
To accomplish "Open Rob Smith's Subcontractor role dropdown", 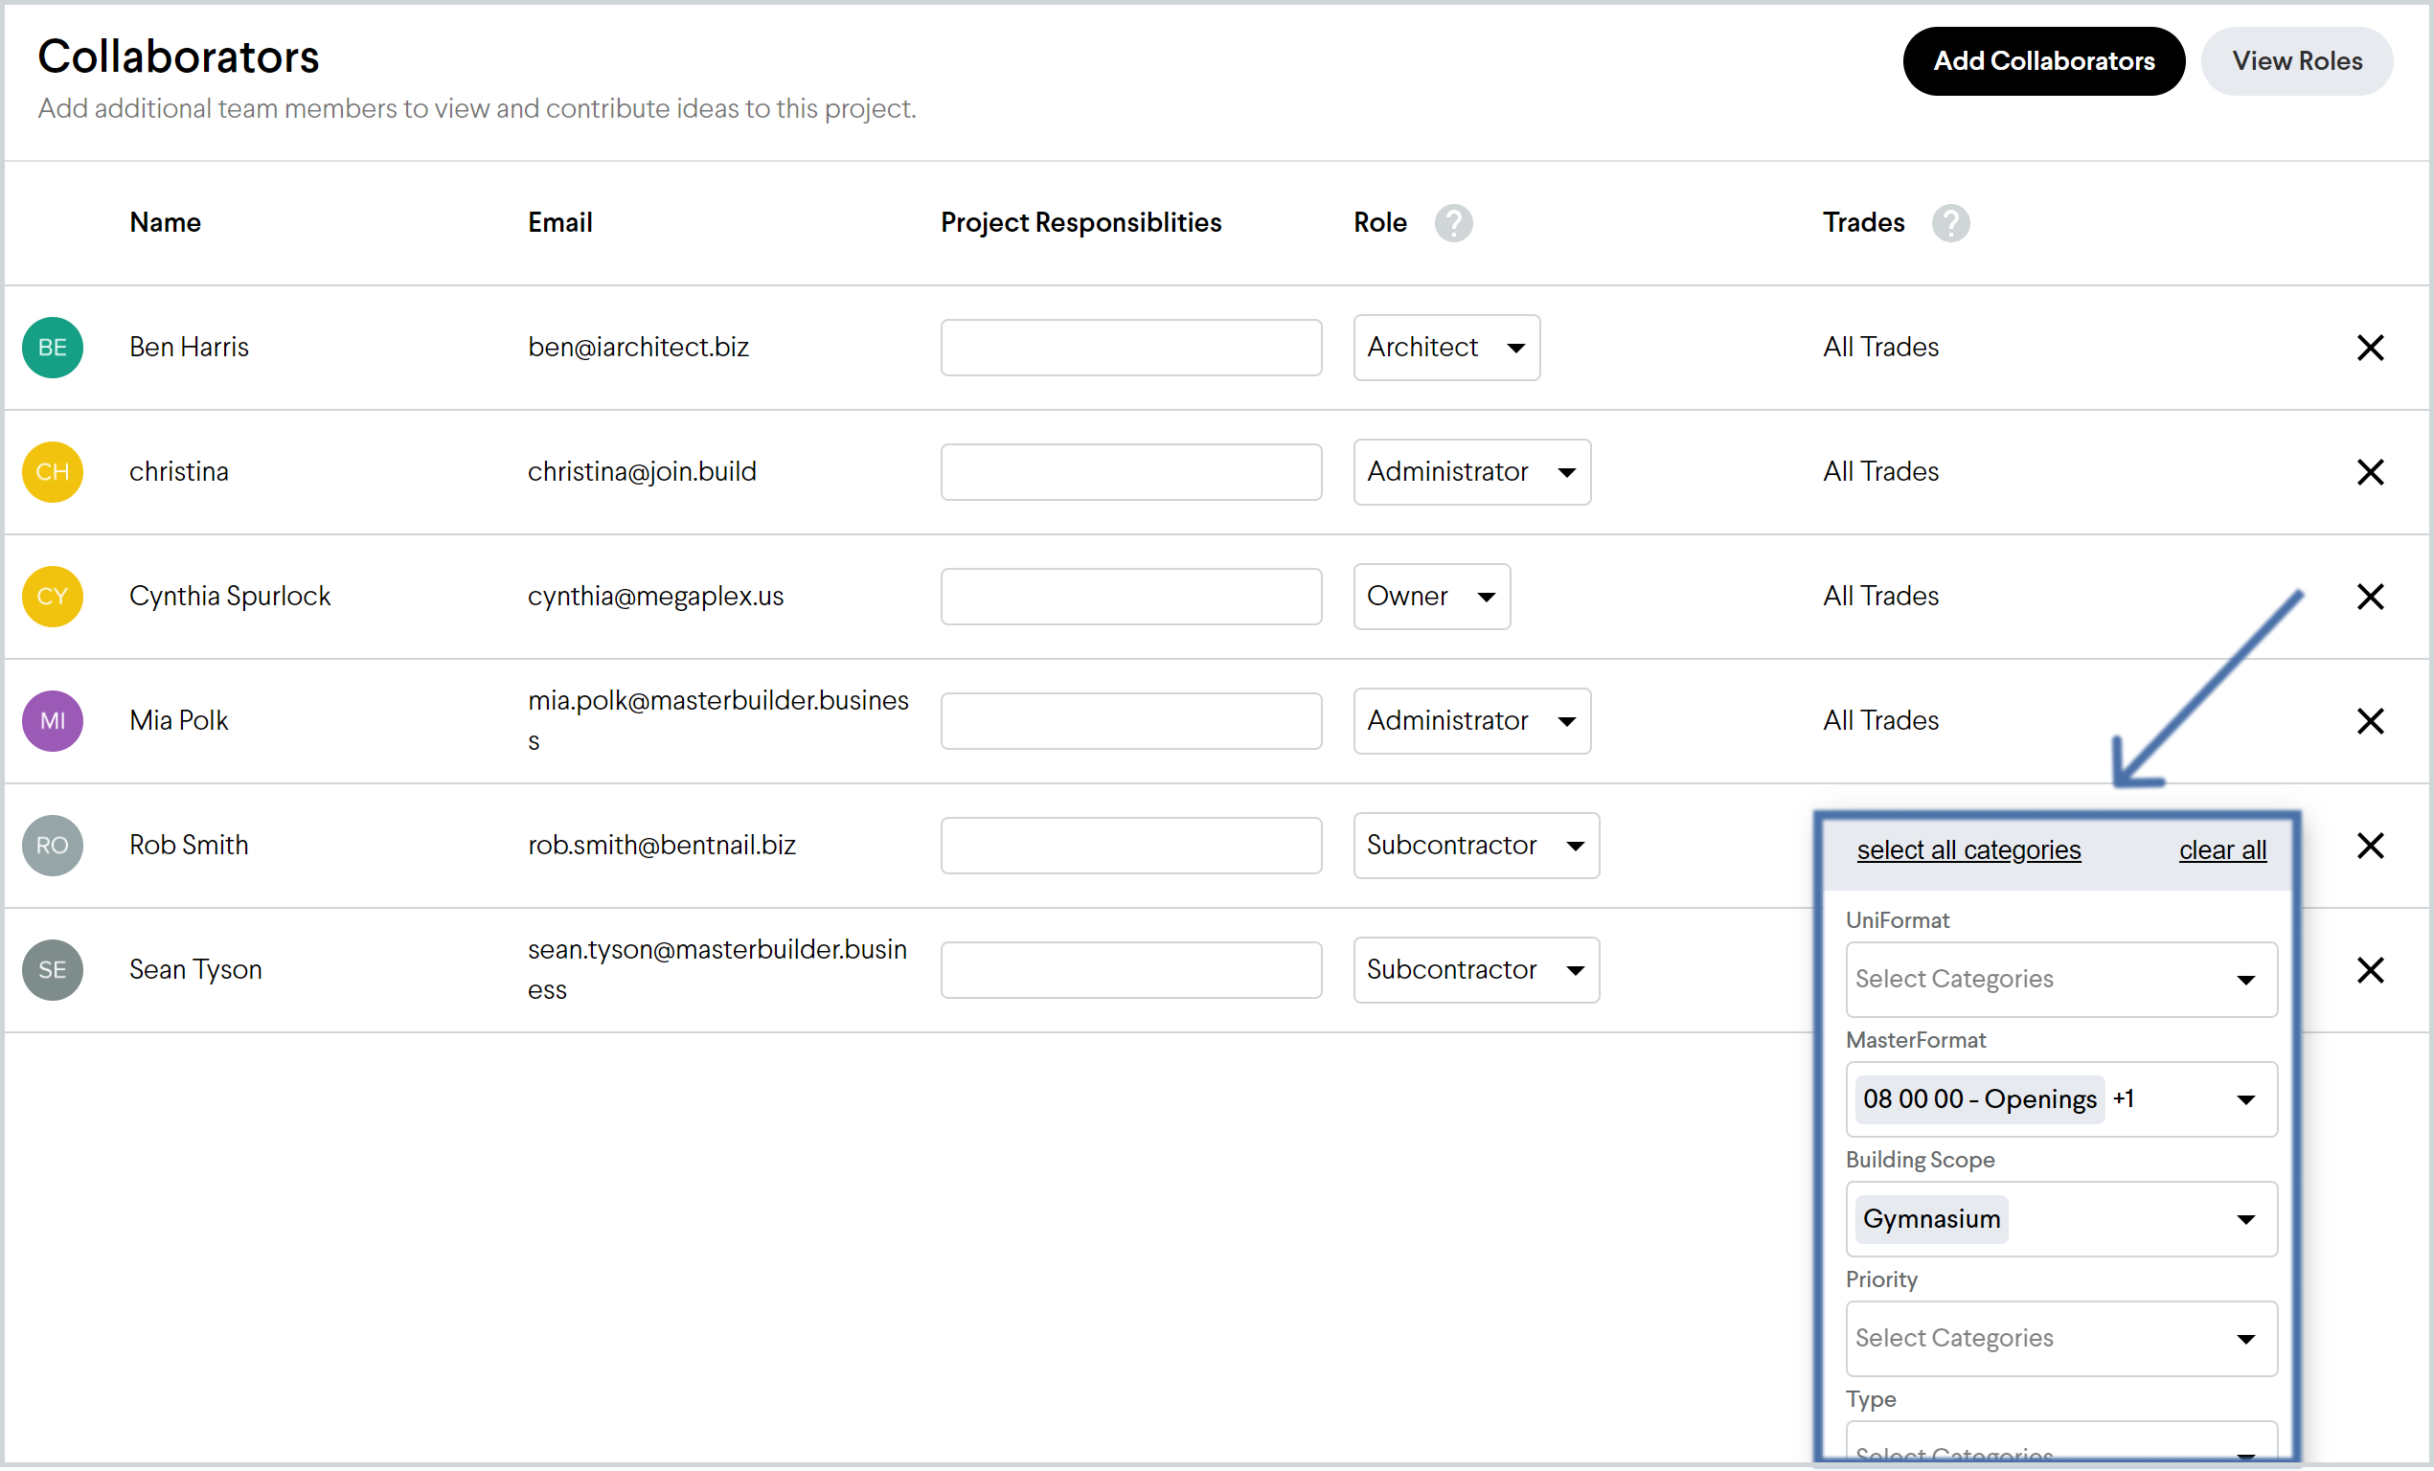I will (x=1476, y=846).
